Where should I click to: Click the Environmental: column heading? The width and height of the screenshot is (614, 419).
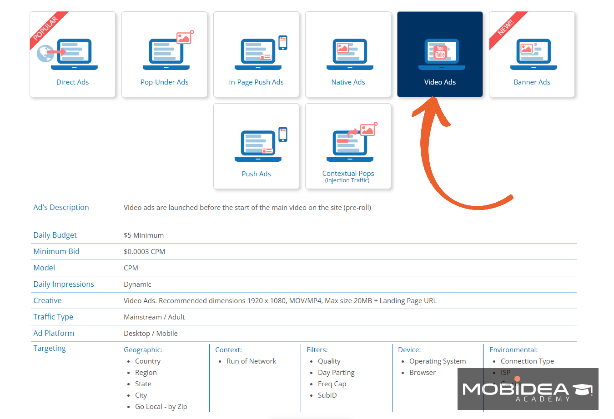513,350
